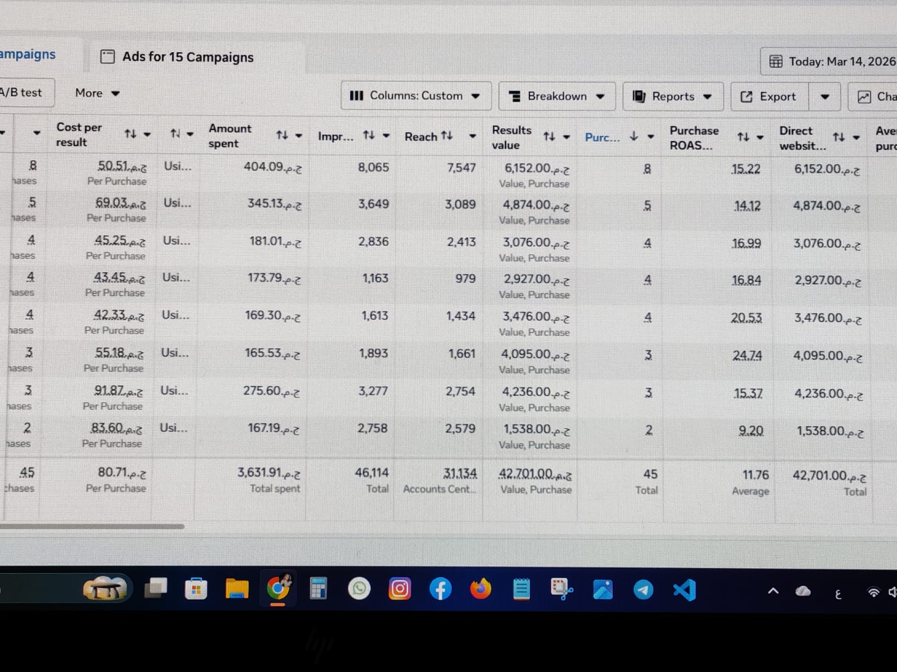Expand the More dropdown
Screen dimensions: 897x672
(x=96, y=93)
